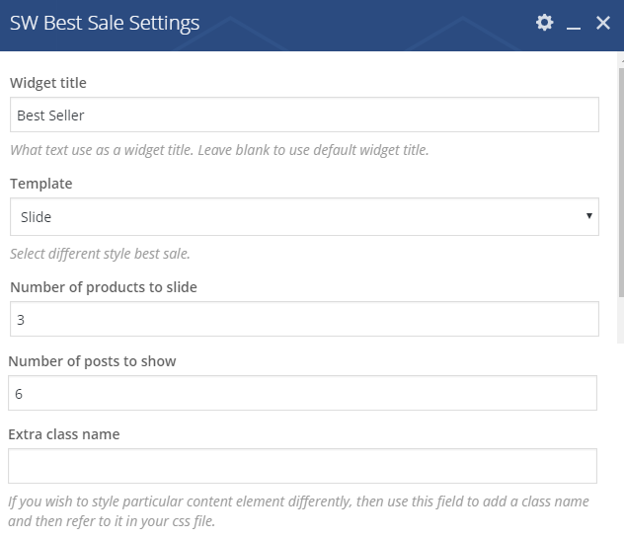624x539 pixels.
Task: Click the 'Select different style best sale' hint
Action: 101,254
